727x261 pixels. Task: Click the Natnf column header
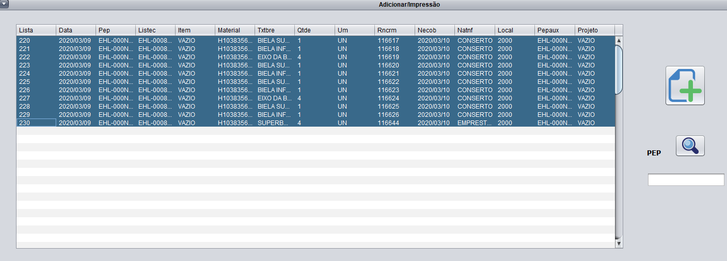[x=475, y=30]
